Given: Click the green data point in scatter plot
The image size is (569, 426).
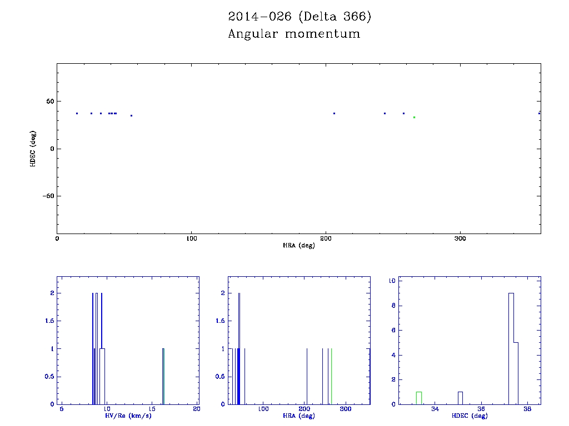Looking at the screenshot, I should [414, 117].
